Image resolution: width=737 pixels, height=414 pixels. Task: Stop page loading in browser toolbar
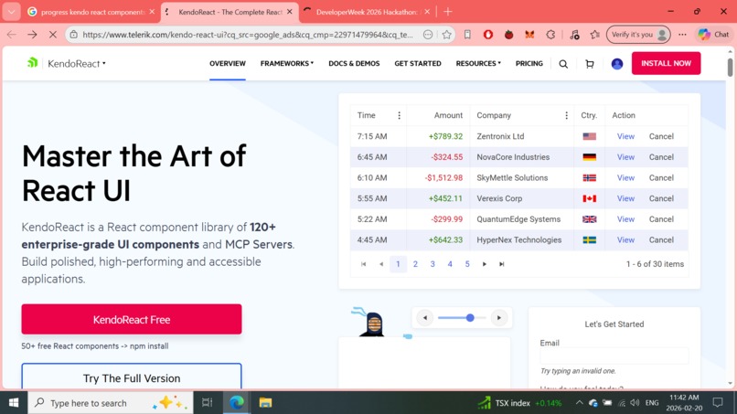(x=53, y=35)
